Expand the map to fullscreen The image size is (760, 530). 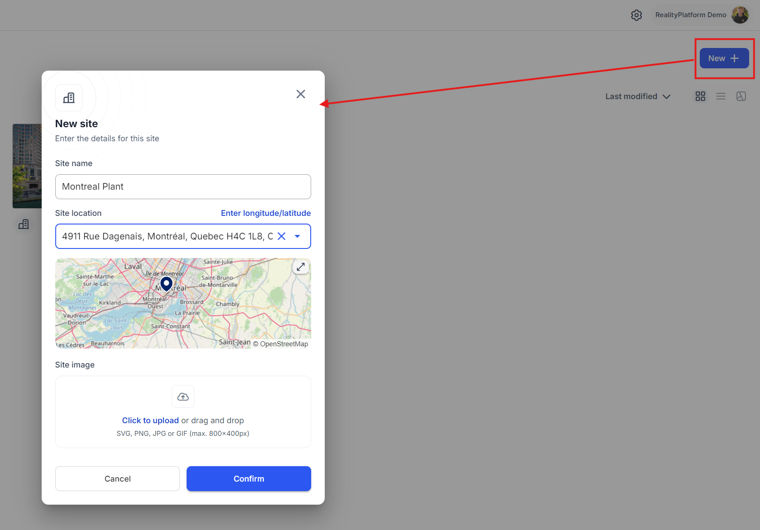pyautogui.click(x=300, y=267)
